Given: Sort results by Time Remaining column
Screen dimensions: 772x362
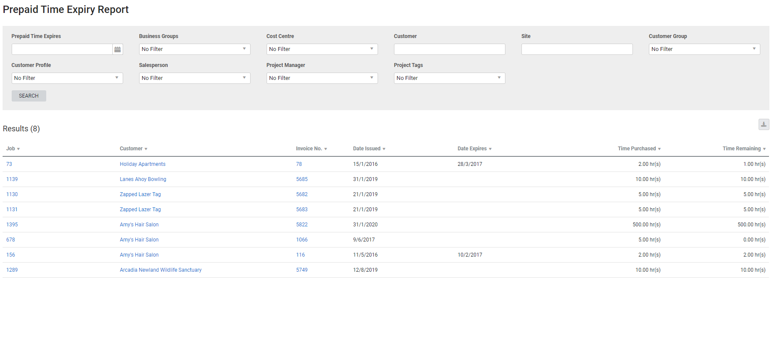Looking at the screenshot, I should pos(744,149).
